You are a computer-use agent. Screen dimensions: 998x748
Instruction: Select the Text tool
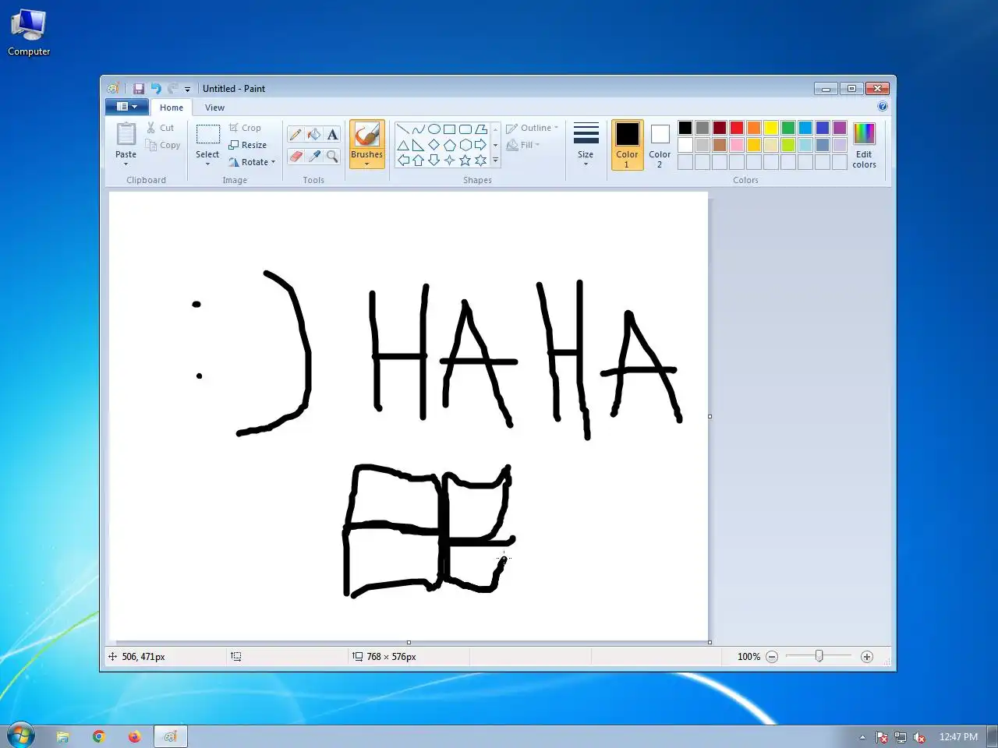tap(333, 135)
